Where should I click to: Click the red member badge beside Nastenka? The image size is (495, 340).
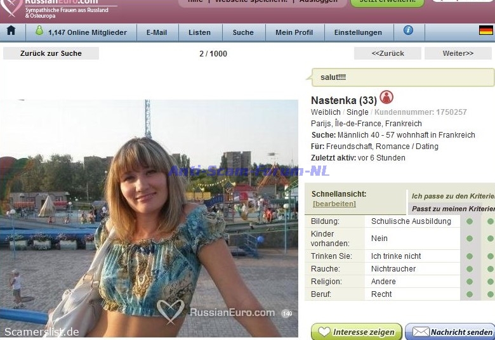coord(386,98)
